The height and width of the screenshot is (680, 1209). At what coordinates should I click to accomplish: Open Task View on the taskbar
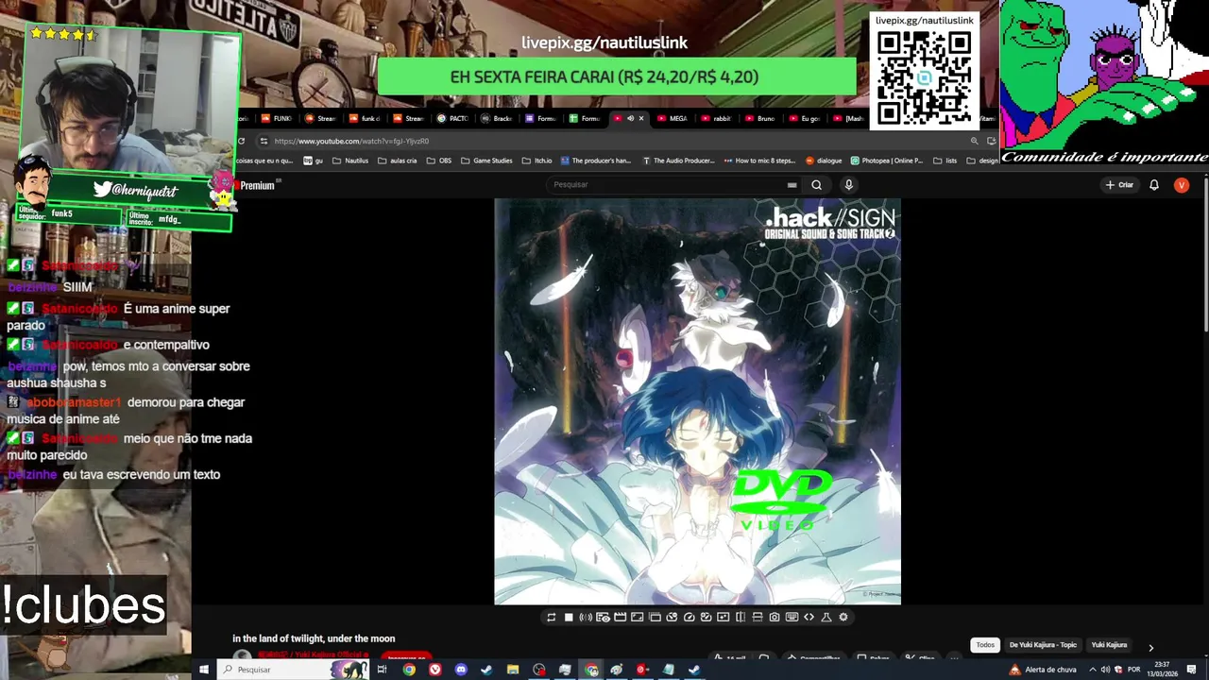tap(382, 670)
